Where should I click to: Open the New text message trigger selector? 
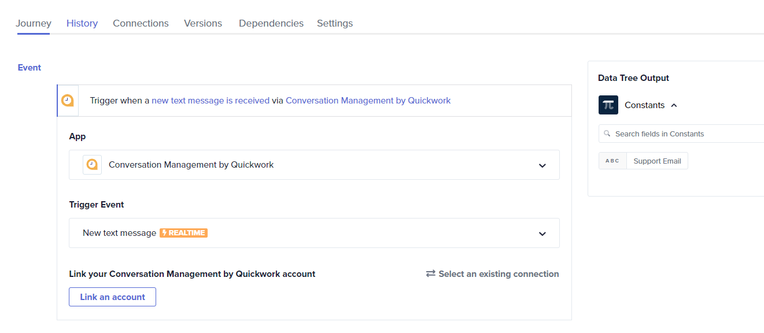click(x=314, y=233)
